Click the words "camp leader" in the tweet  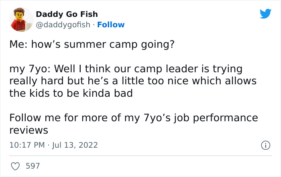point(165,69)
